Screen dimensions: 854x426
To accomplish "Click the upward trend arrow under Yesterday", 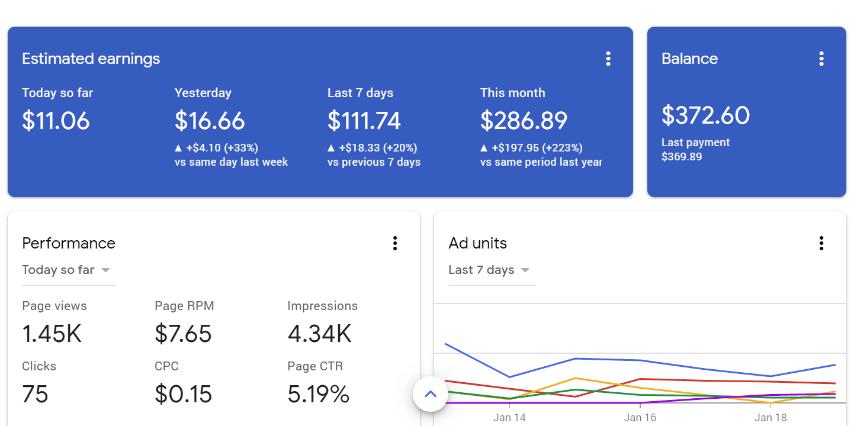I will click(x=179, y=147).
